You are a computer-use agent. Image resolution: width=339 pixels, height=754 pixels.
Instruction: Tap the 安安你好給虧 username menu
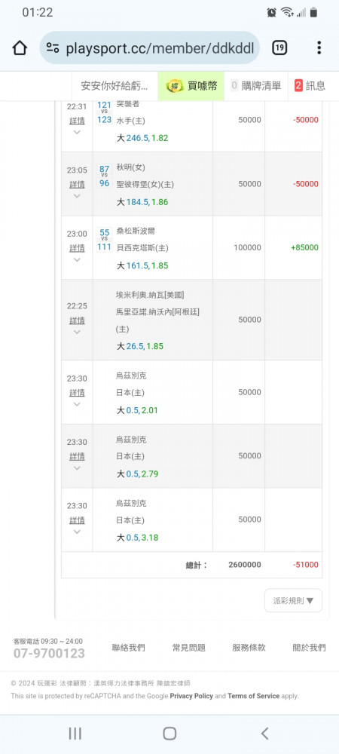pos(115,86)
